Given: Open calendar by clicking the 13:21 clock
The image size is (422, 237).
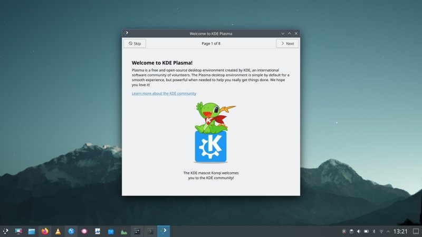Looking at the screenshot, I should [x=400, y=231].
